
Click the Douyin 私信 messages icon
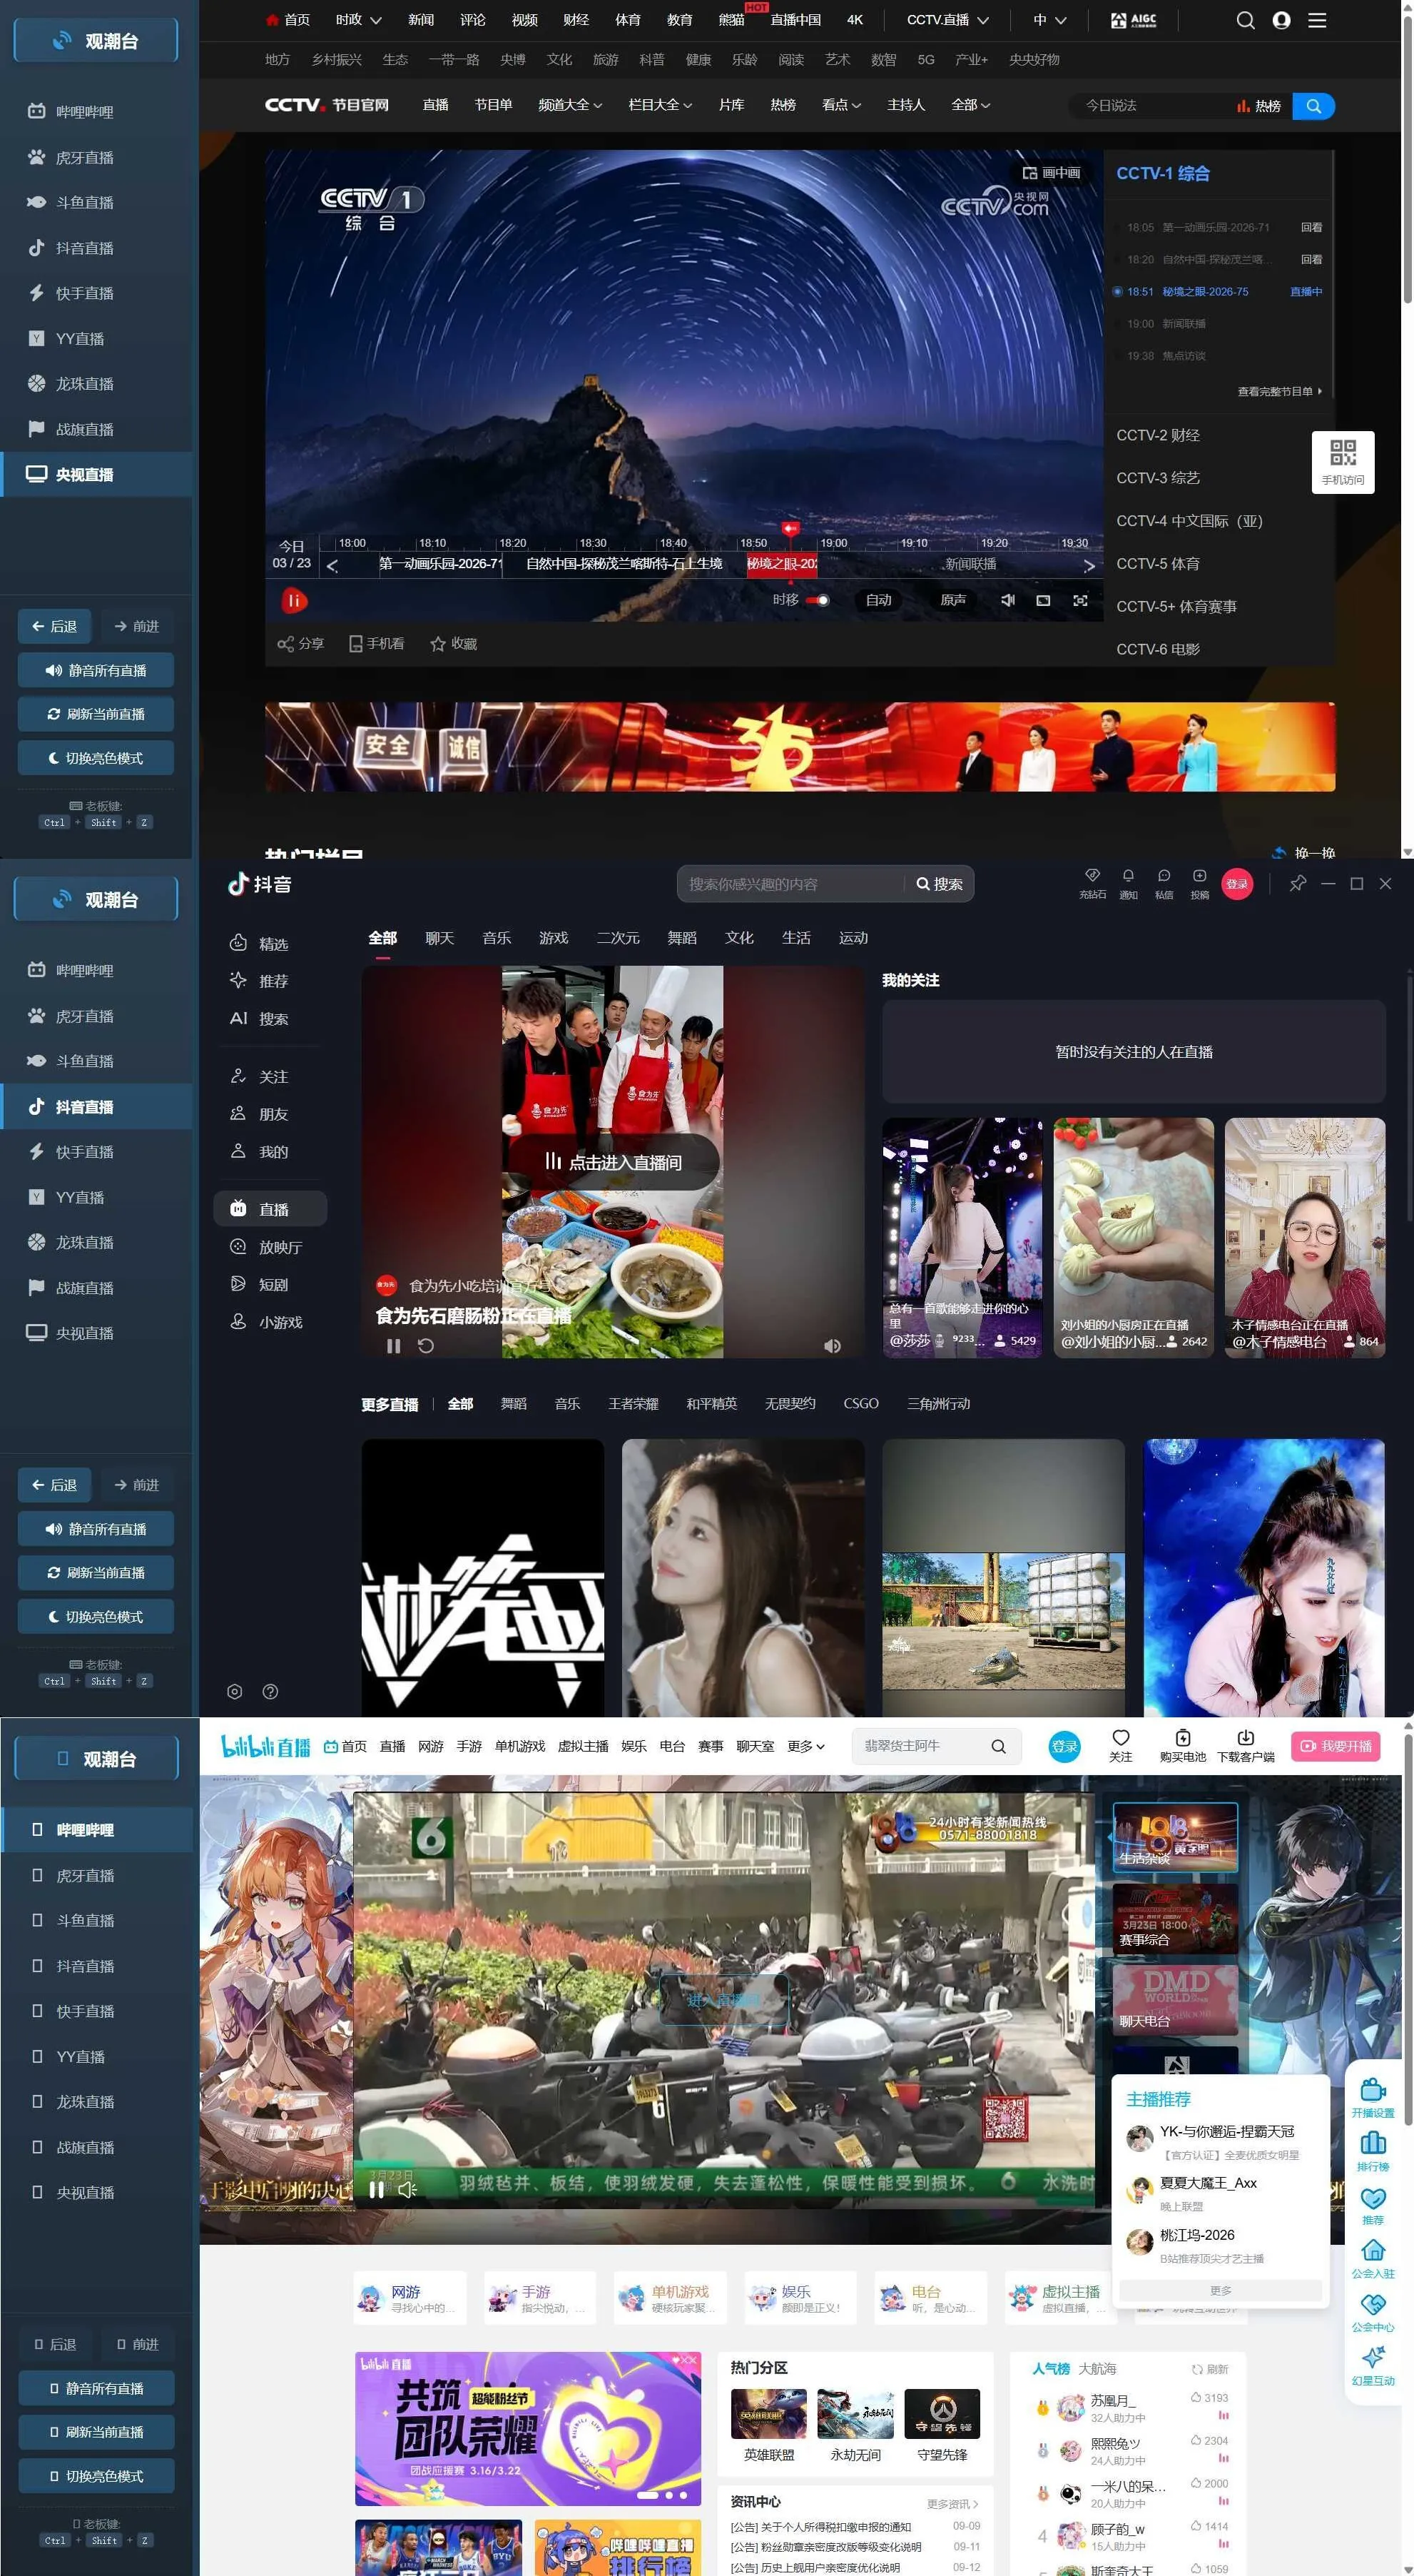point(1163,884)
